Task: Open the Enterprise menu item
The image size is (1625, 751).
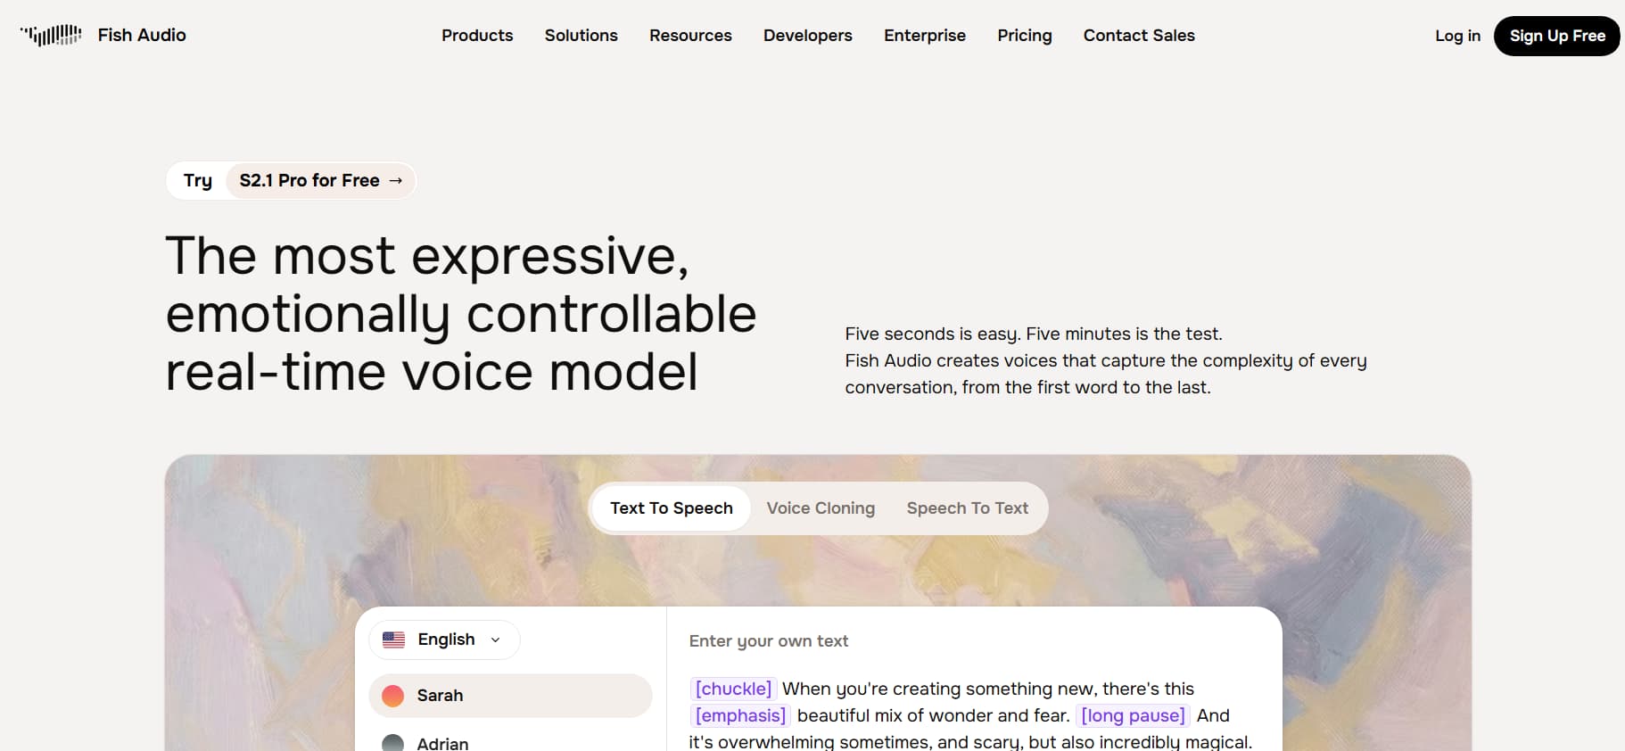Action: (925, 36)
